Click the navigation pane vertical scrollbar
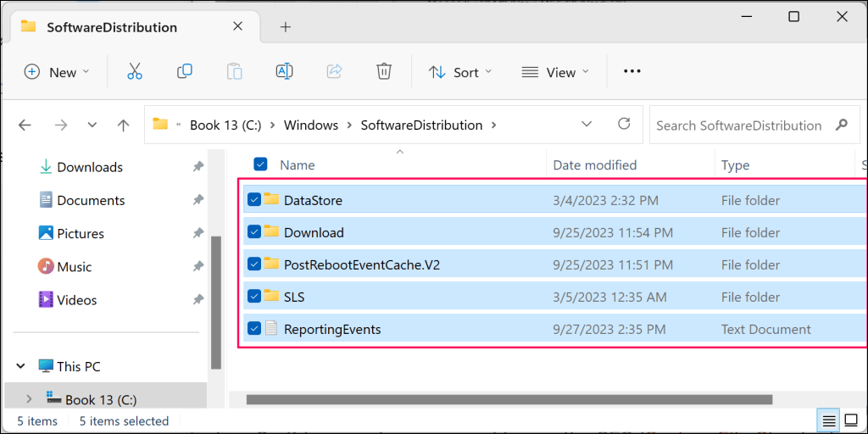This screenshot has height=434, width=868. [x=216, y=303]
